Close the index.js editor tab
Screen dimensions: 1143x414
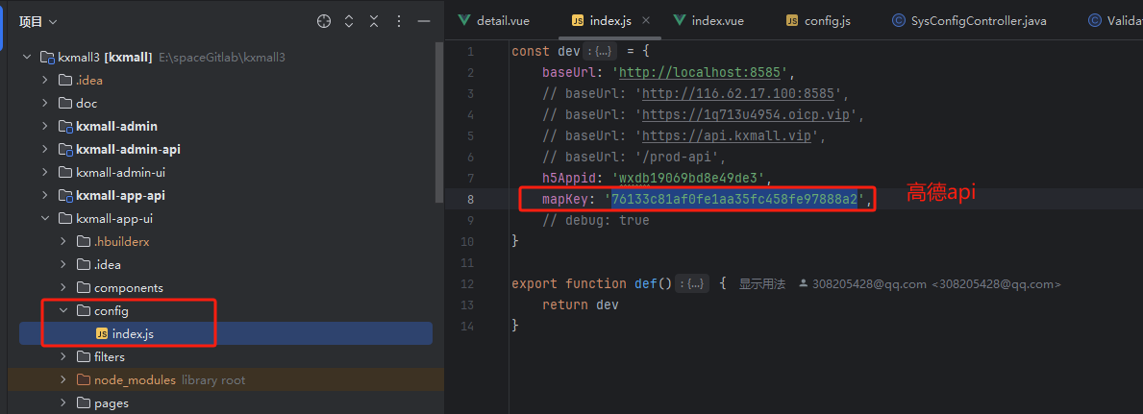pyautogui.click(x=646, y=20)
